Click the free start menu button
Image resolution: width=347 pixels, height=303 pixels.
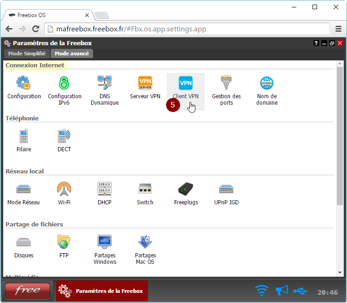click(x=28, y=291)
